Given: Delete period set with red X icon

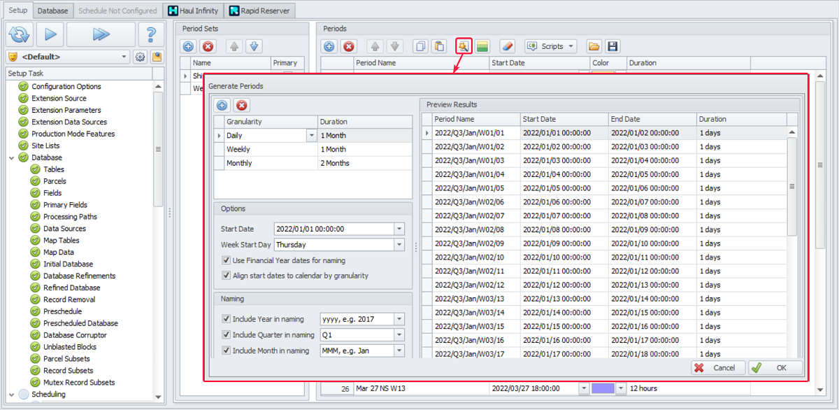Looking at the screenshot, I should (208, 46).
